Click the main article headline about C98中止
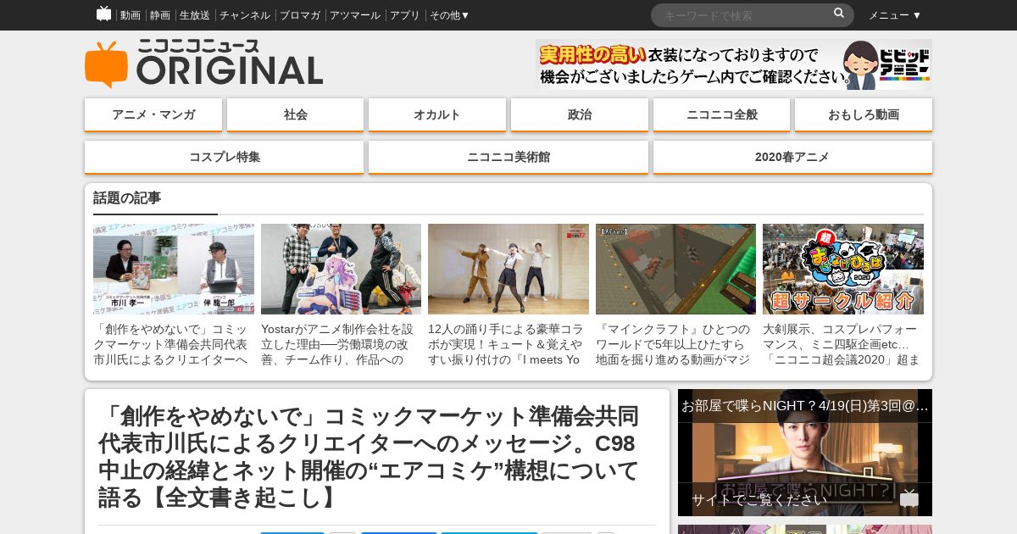The width and height of the screenshot is (1017, 534). tap(370, 456)
